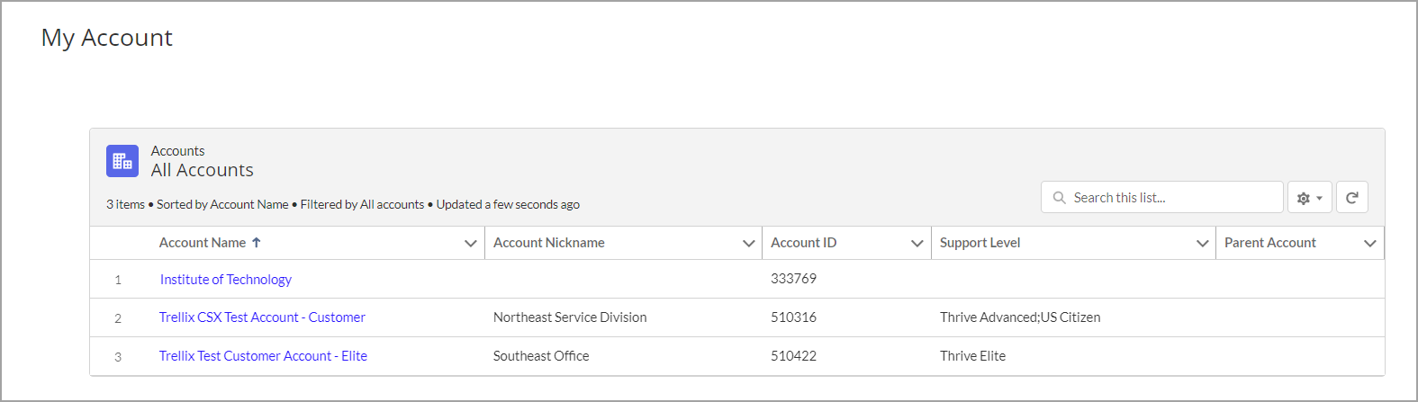The width and height of the screenshot is (1418, 402).
Task: Focus the Search this list field
Action: 1162,198
